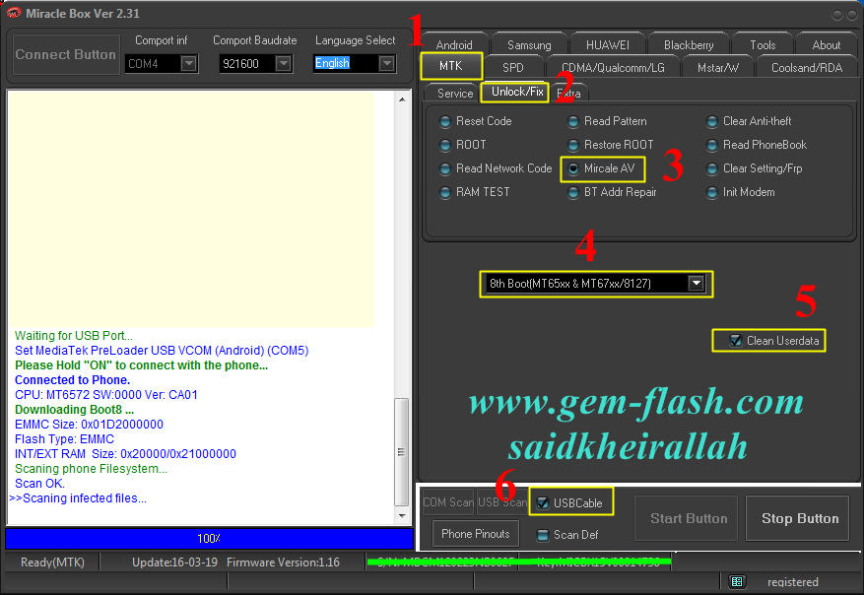The height and width of the screenshot is (595, 864).
Task: Select the BT Addr Repair option
Action: (x=612, y=192)
